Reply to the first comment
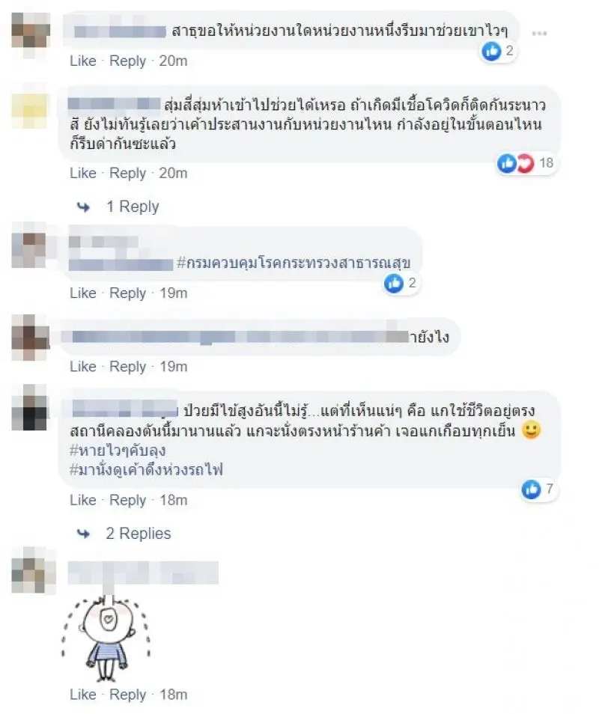The height and width of the screenshot is (714, 599). point(127,61)
